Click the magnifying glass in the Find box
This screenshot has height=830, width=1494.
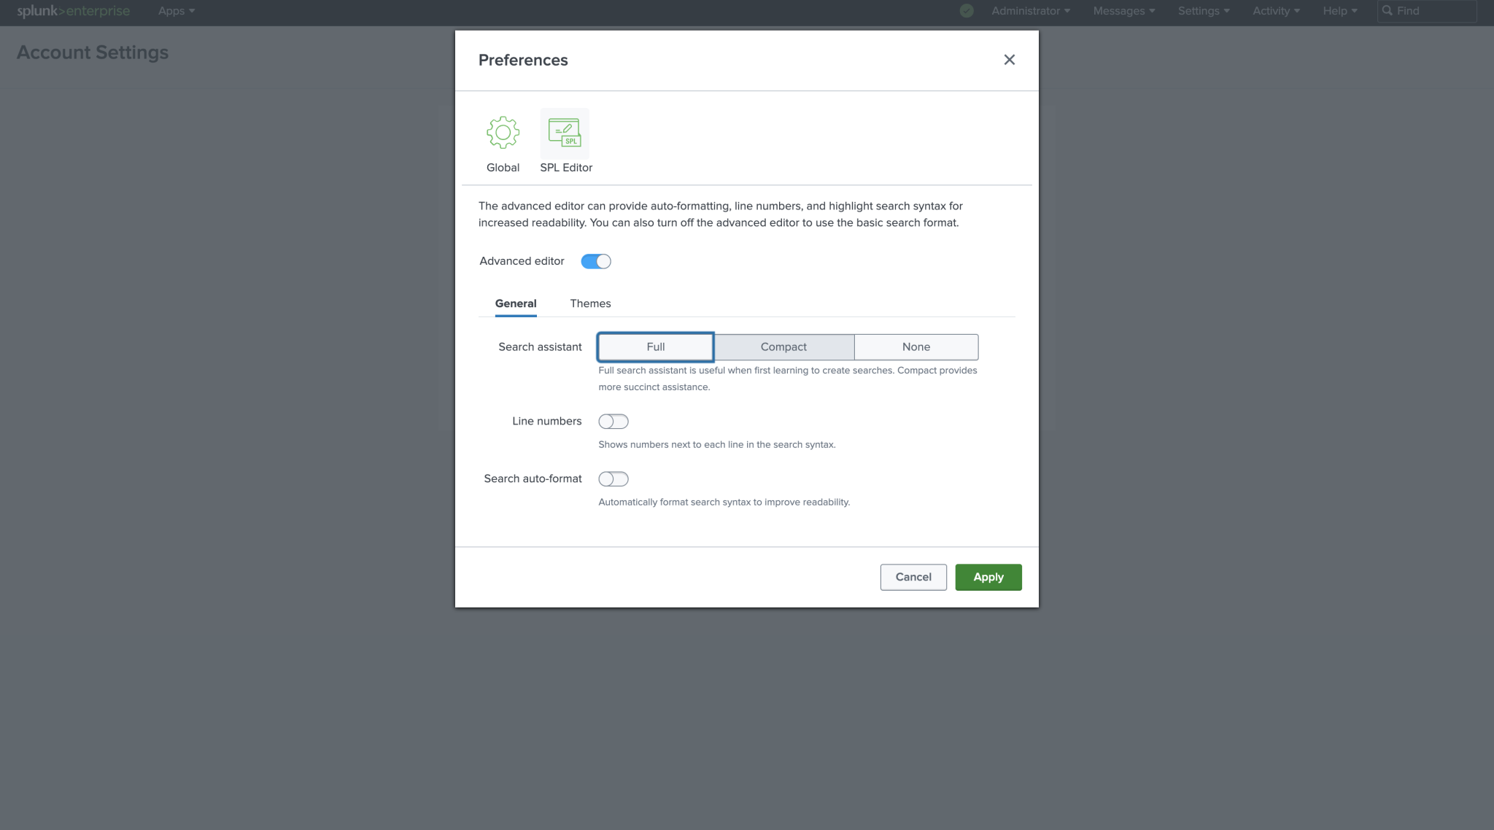(x=1387, y=11)
